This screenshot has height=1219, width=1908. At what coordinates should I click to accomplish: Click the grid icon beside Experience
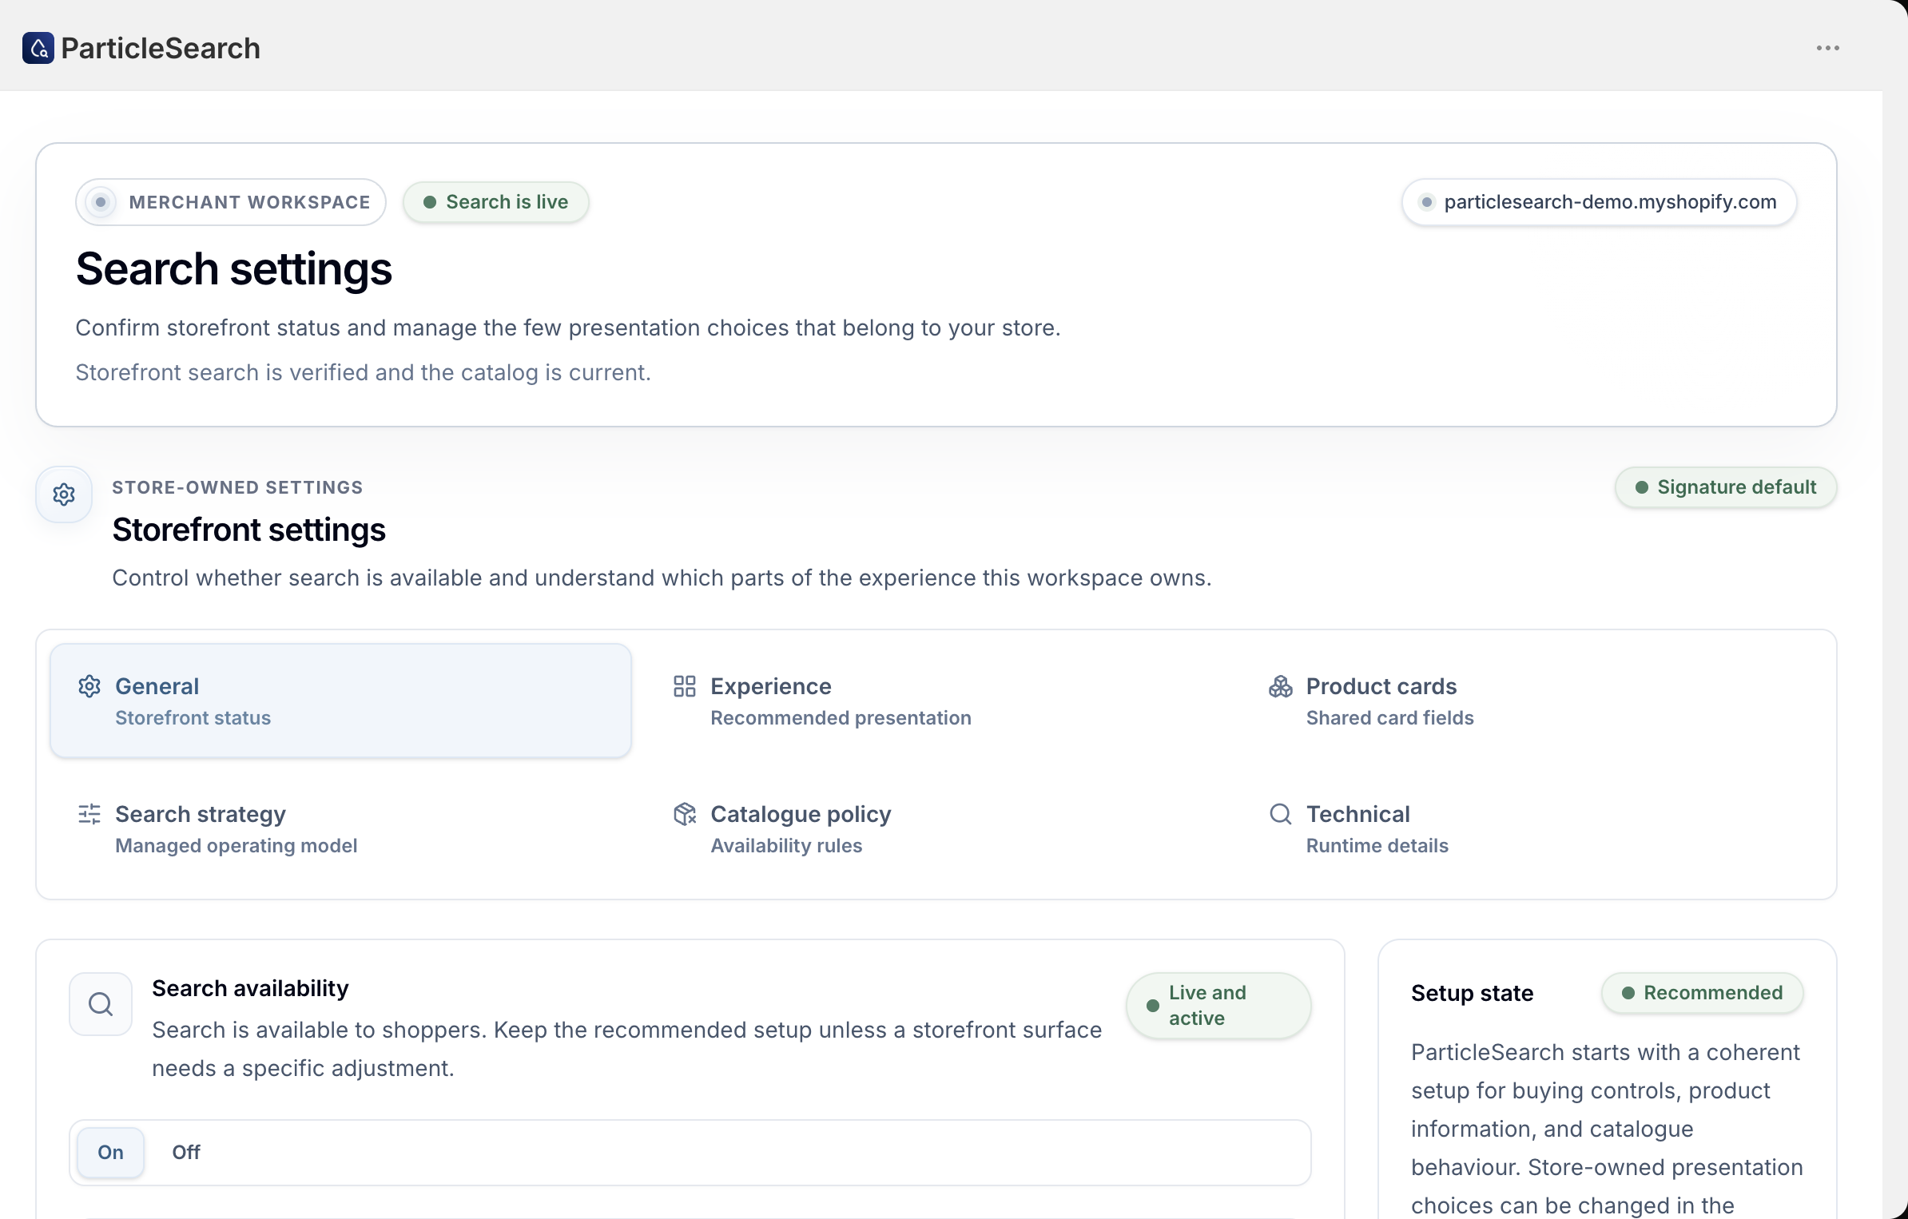(x=685, y=686)
